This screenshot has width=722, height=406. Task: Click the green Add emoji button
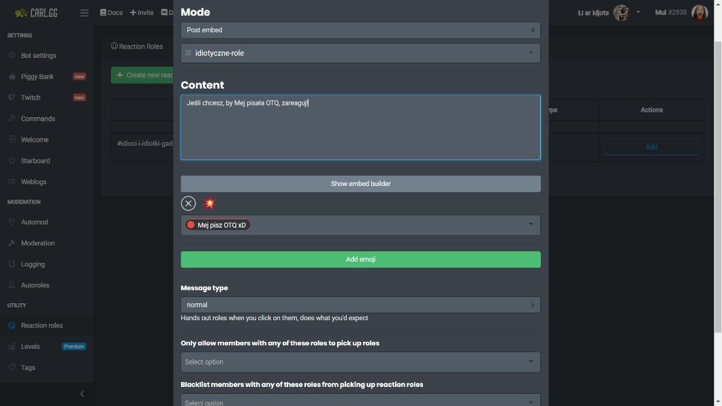(360, 260)
